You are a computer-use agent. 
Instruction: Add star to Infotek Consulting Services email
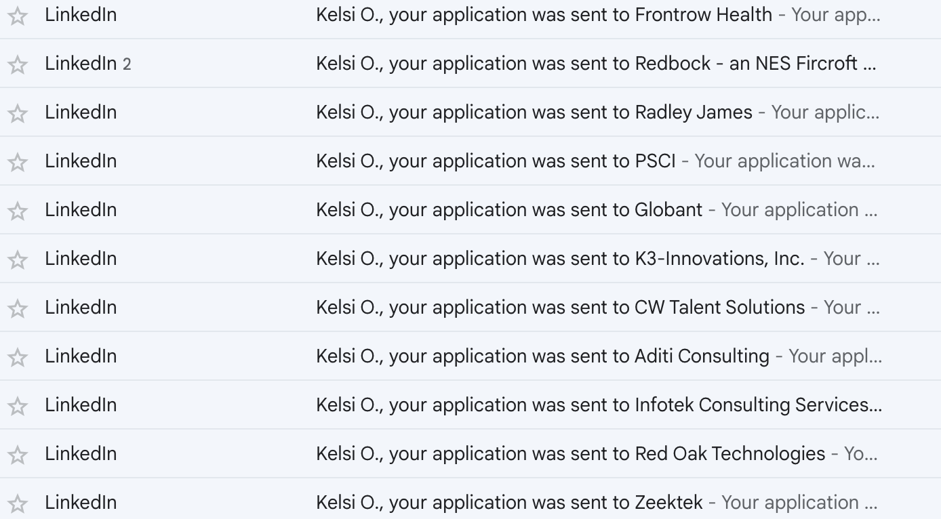click(18, 406)
